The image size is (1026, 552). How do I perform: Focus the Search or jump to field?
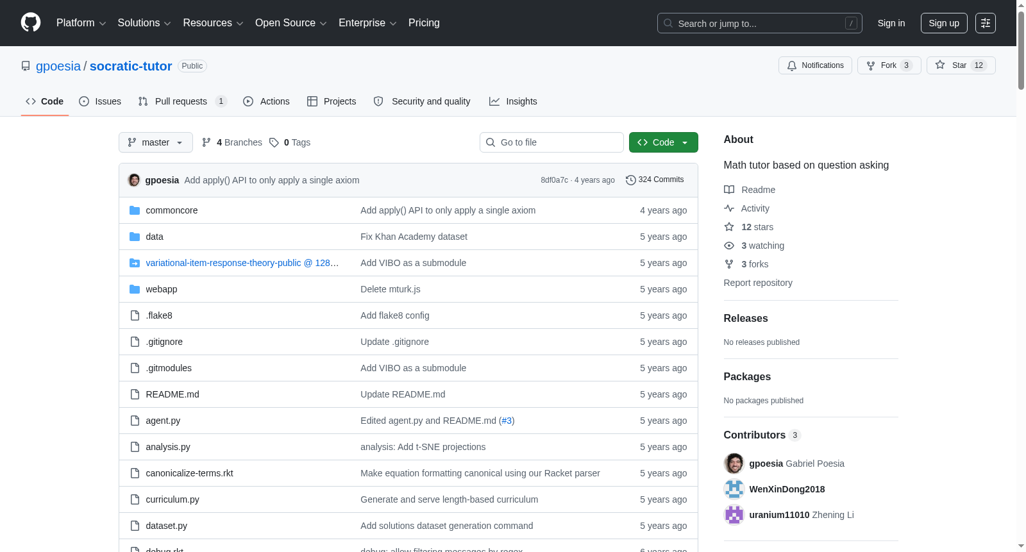760,23
